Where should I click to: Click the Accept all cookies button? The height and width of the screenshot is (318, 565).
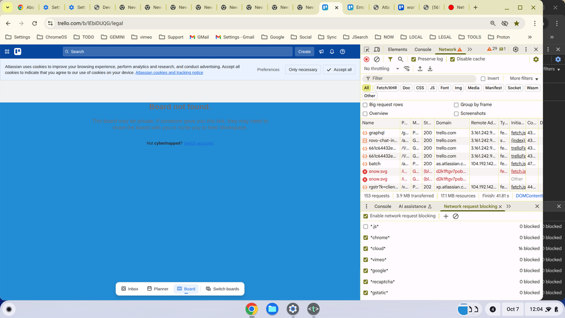click(x=339, y=70)
